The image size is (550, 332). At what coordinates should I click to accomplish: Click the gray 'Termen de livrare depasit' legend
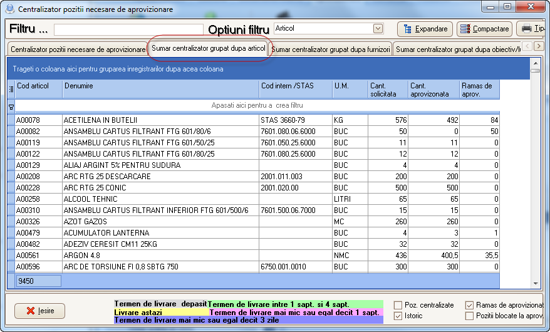click(161, 304)
